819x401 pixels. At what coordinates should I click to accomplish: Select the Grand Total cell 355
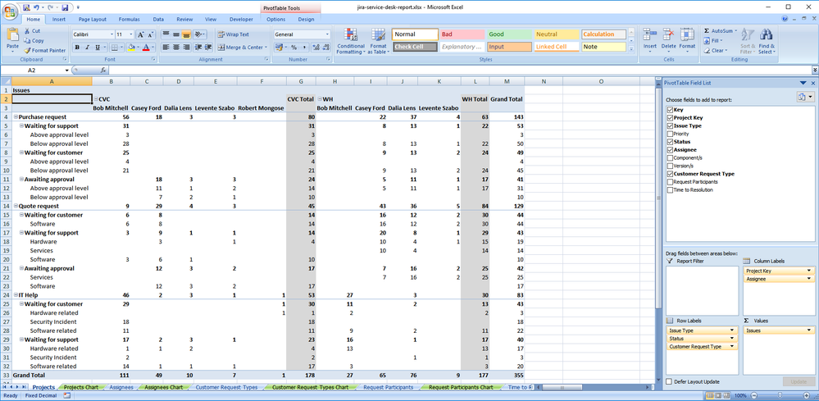pyautogui.click(x=507, y=375)
